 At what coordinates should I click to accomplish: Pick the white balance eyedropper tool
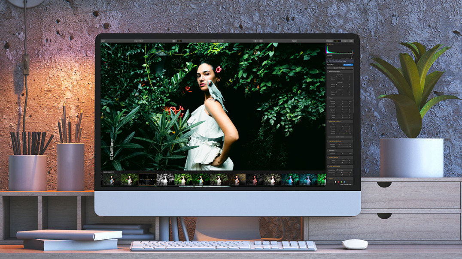coord(337,170)
